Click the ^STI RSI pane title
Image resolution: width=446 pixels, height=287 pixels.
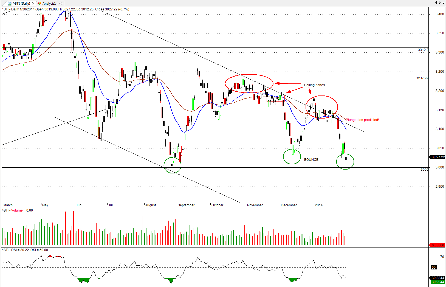coord(25,250)
